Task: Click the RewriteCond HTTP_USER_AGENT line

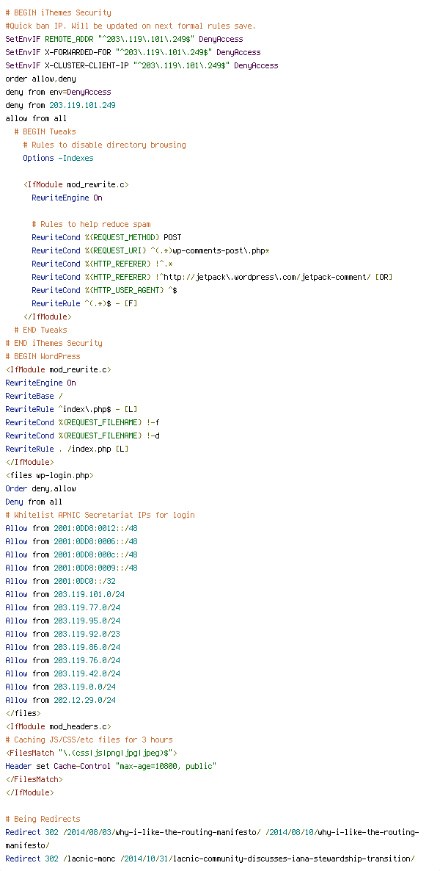Action: click(x=104, y=291)
